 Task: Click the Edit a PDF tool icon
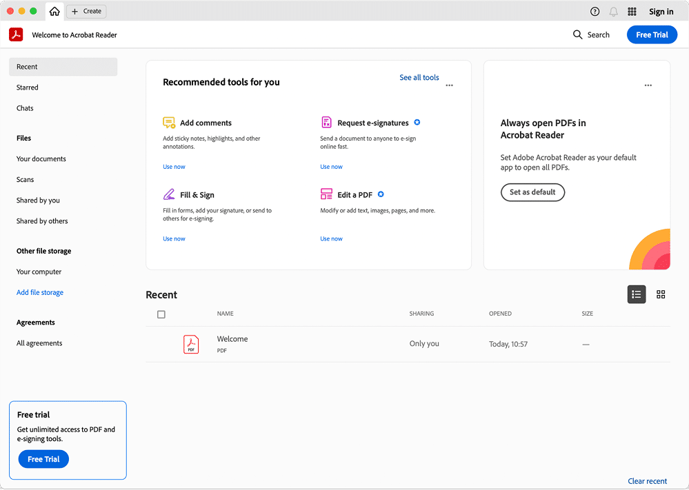pyautogui.click(x=326, y=194)
